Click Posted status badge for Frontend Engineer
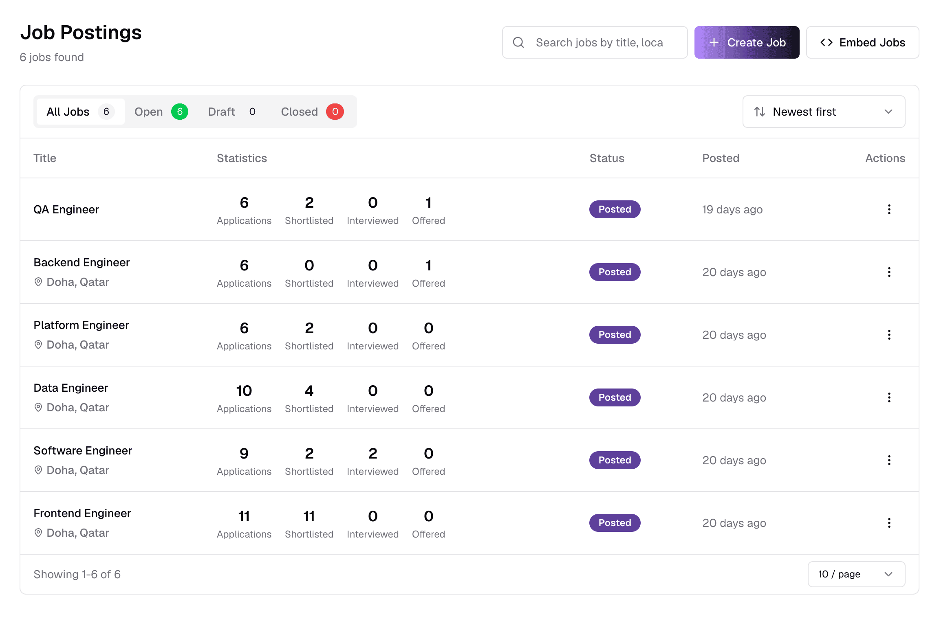Viewport: 939px width, 619px height. [615, 523]
